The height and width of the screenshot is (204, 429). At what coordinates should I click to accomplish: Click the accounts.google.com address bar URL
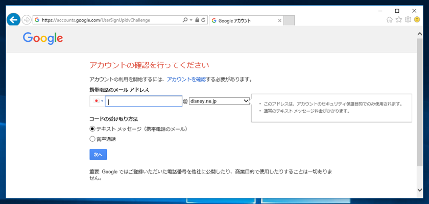click(x=96, y=20)
